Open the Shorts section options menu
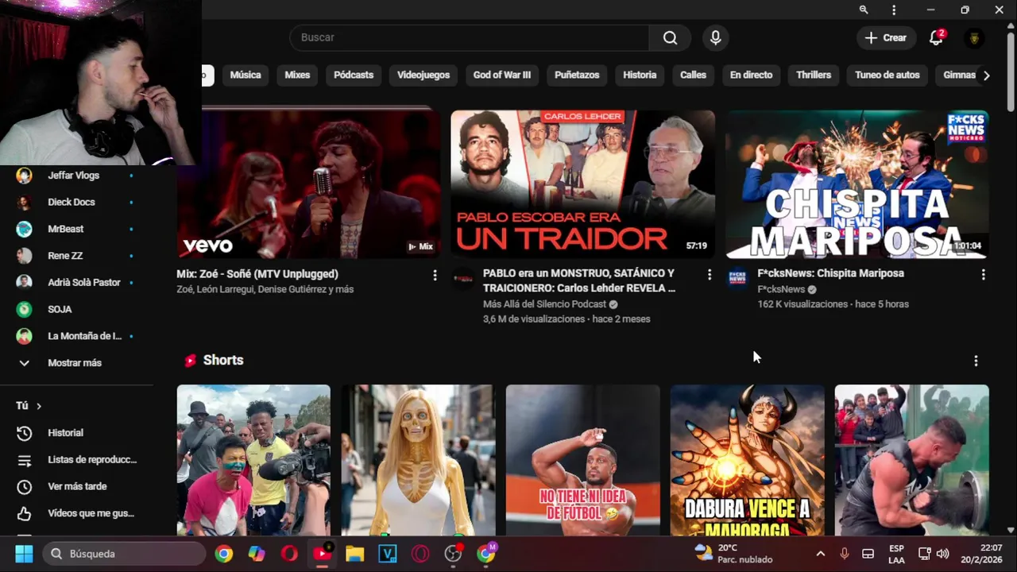 click(x=976, y=361)
